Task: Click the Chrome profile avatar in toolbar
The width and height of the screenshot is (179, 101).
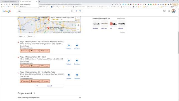Action: [171, 4]
